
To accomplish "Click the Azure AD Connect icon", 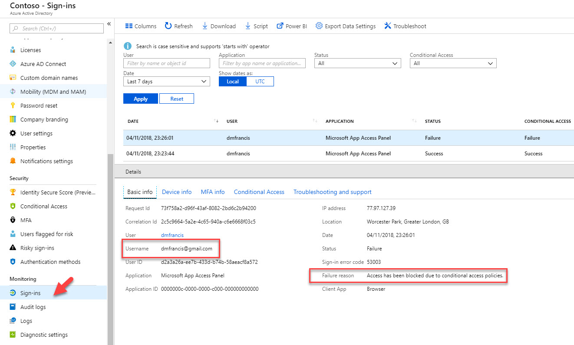I will [13, 64].
